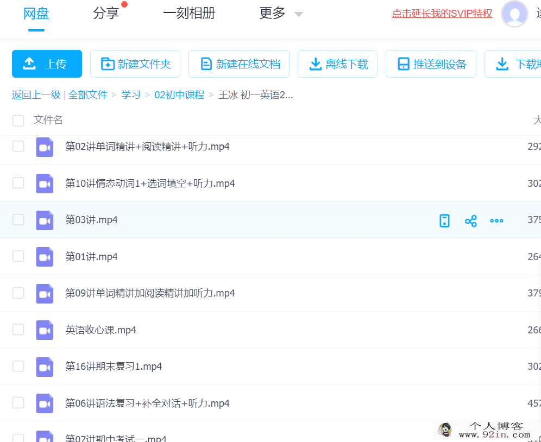This screenshot has height=442, width=541.
Task: Click the download arrow icon in 离线下载
Action: 316,64
